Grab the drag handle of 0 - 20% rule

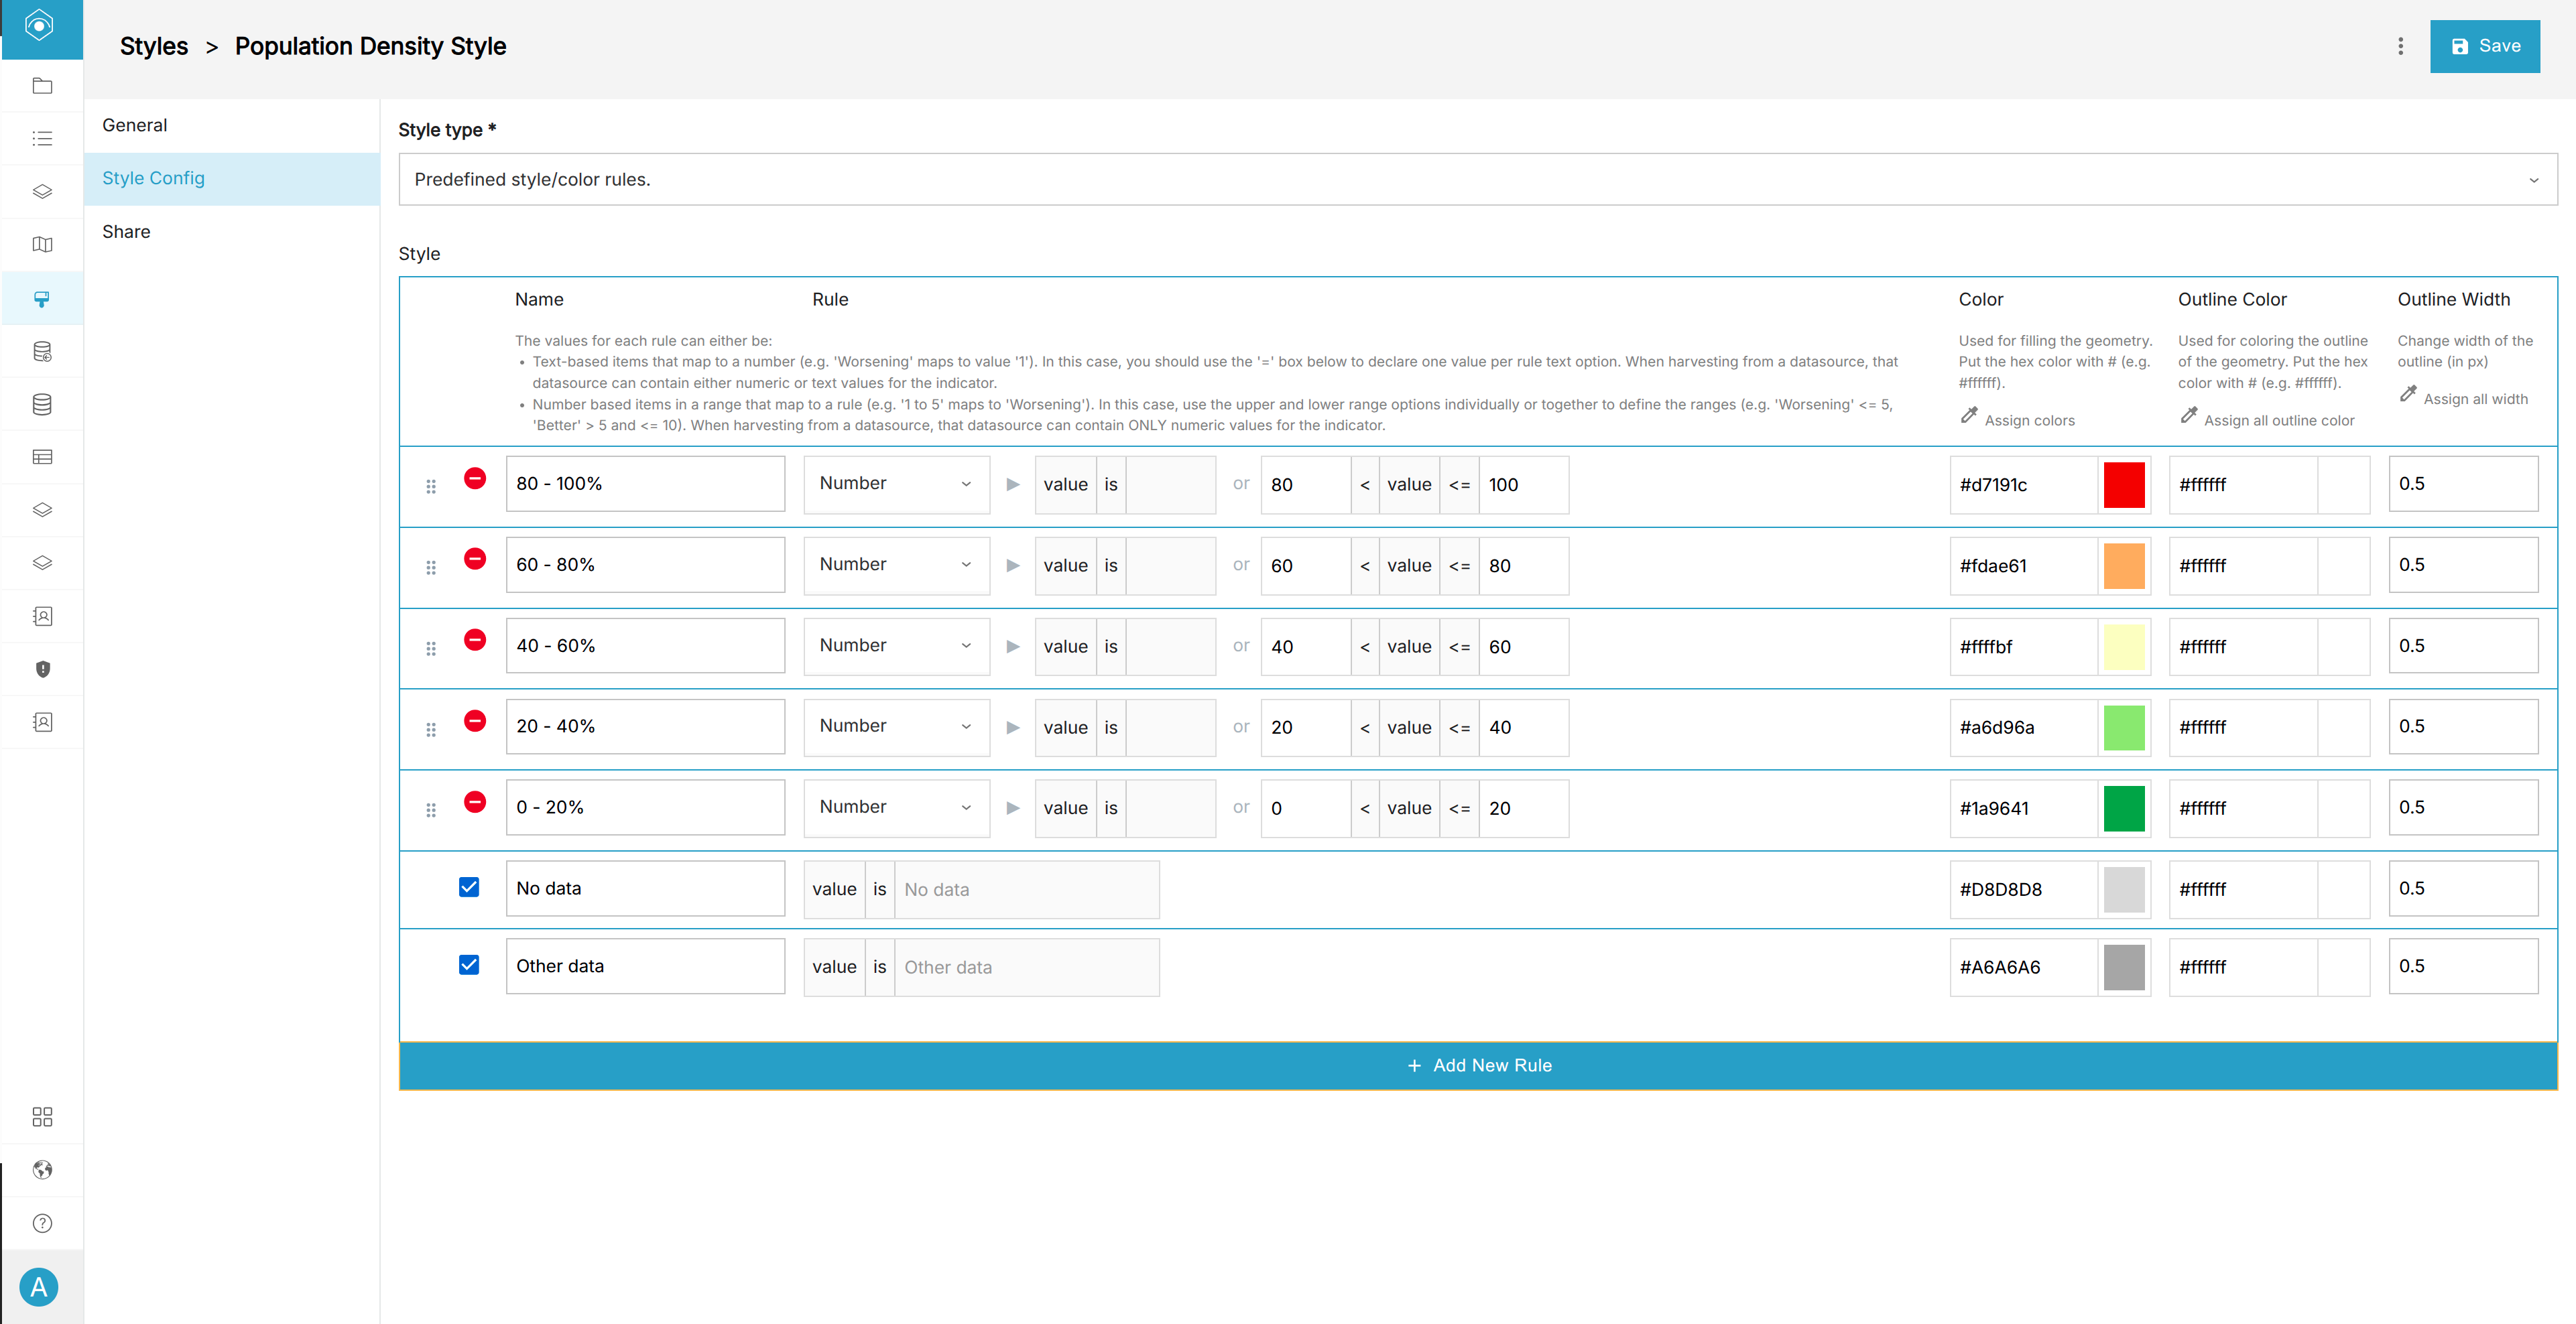[x=431, y=809]
